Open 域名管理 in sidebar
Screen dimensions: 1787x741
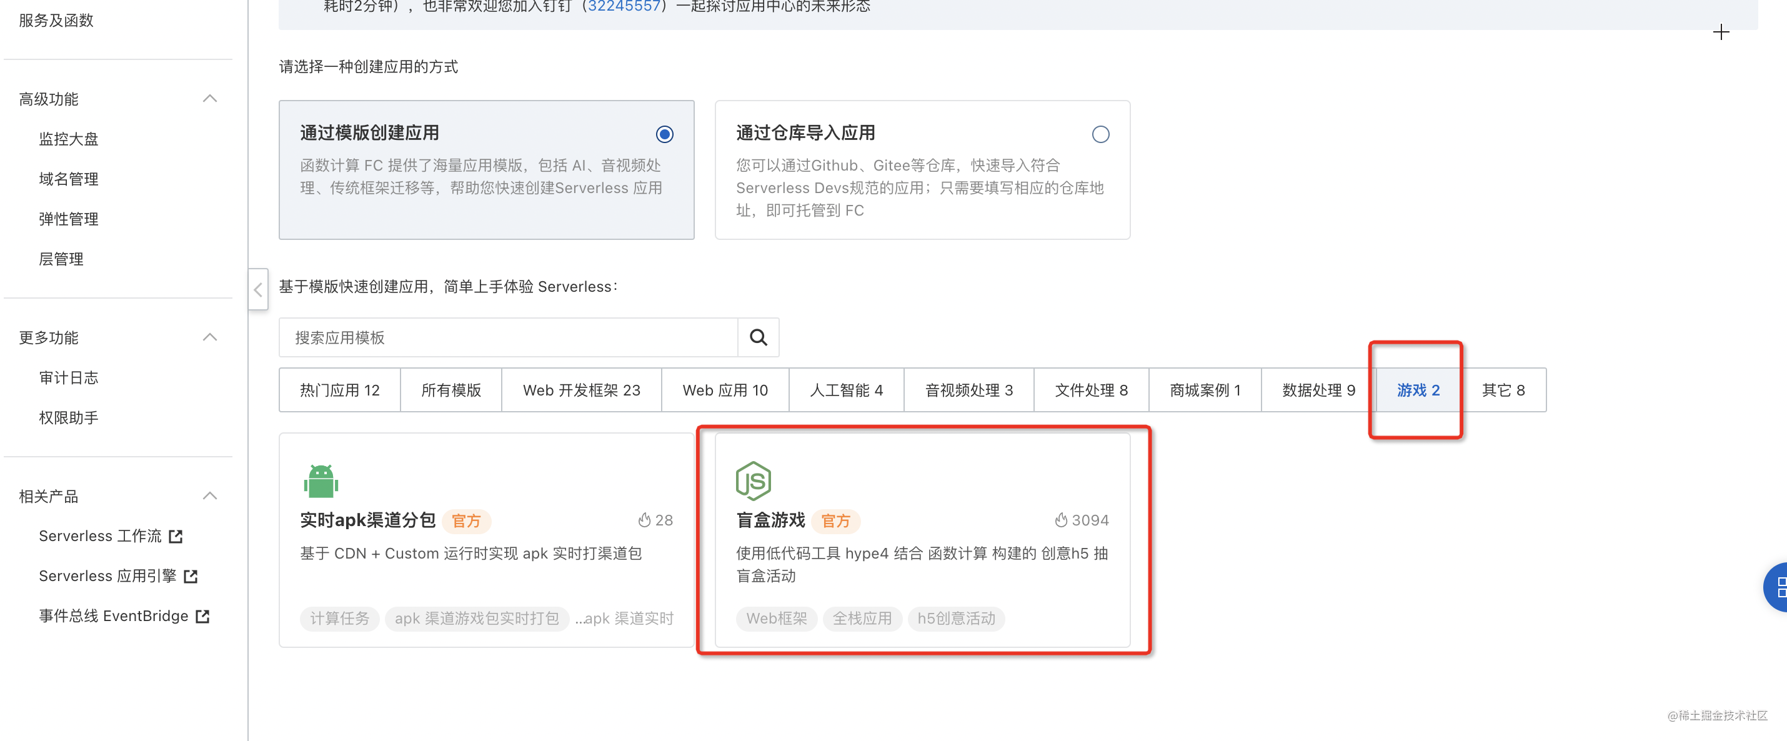[x=69, y=179]
